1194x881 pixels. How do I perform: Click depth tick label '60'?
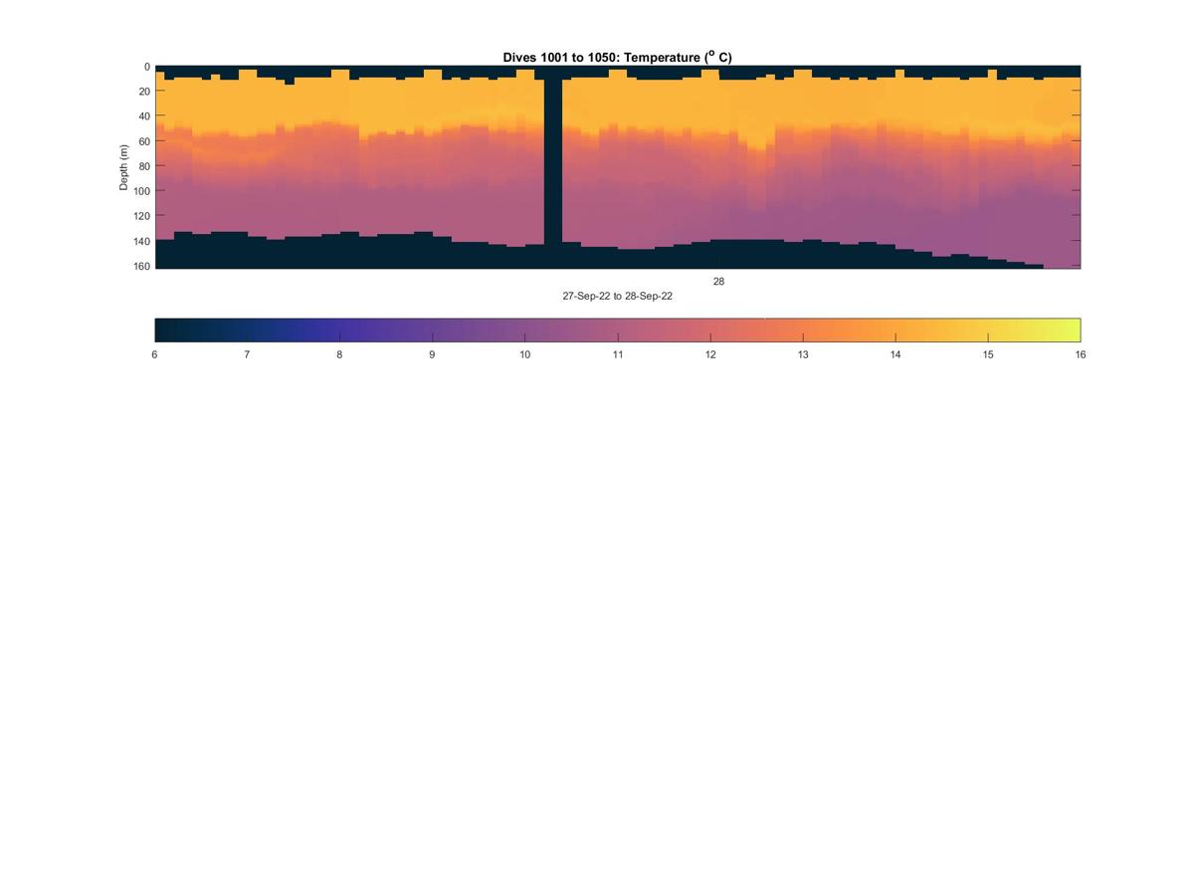click(x=144, y=141)
